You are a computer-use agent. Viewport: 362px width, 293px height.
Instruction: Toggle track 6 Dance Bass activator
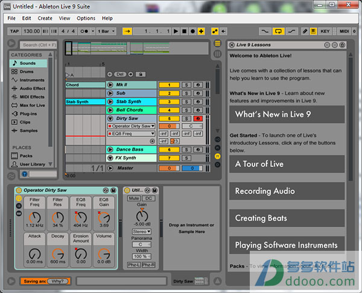169,150
